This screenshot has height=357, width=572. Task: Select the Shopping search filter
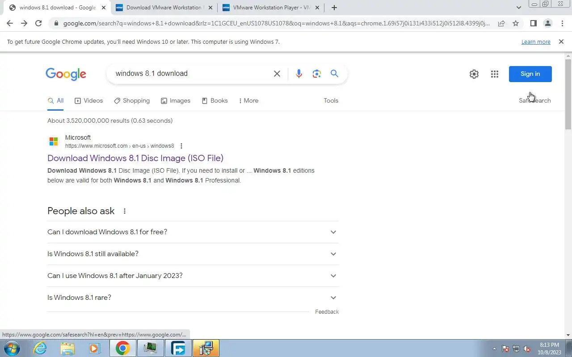coord(132,101)
